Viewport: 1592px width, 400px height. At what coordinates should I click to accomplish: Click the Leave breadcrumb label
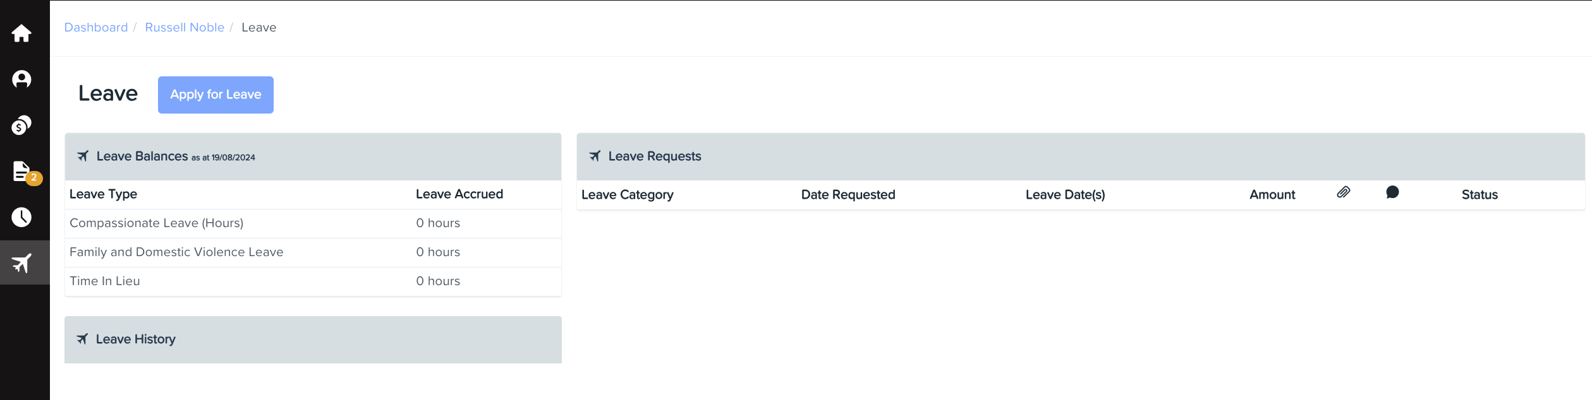pos(259,27)
